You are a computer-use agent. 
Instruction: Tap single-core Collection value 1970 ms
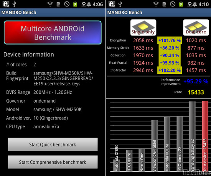pos(143,55)
